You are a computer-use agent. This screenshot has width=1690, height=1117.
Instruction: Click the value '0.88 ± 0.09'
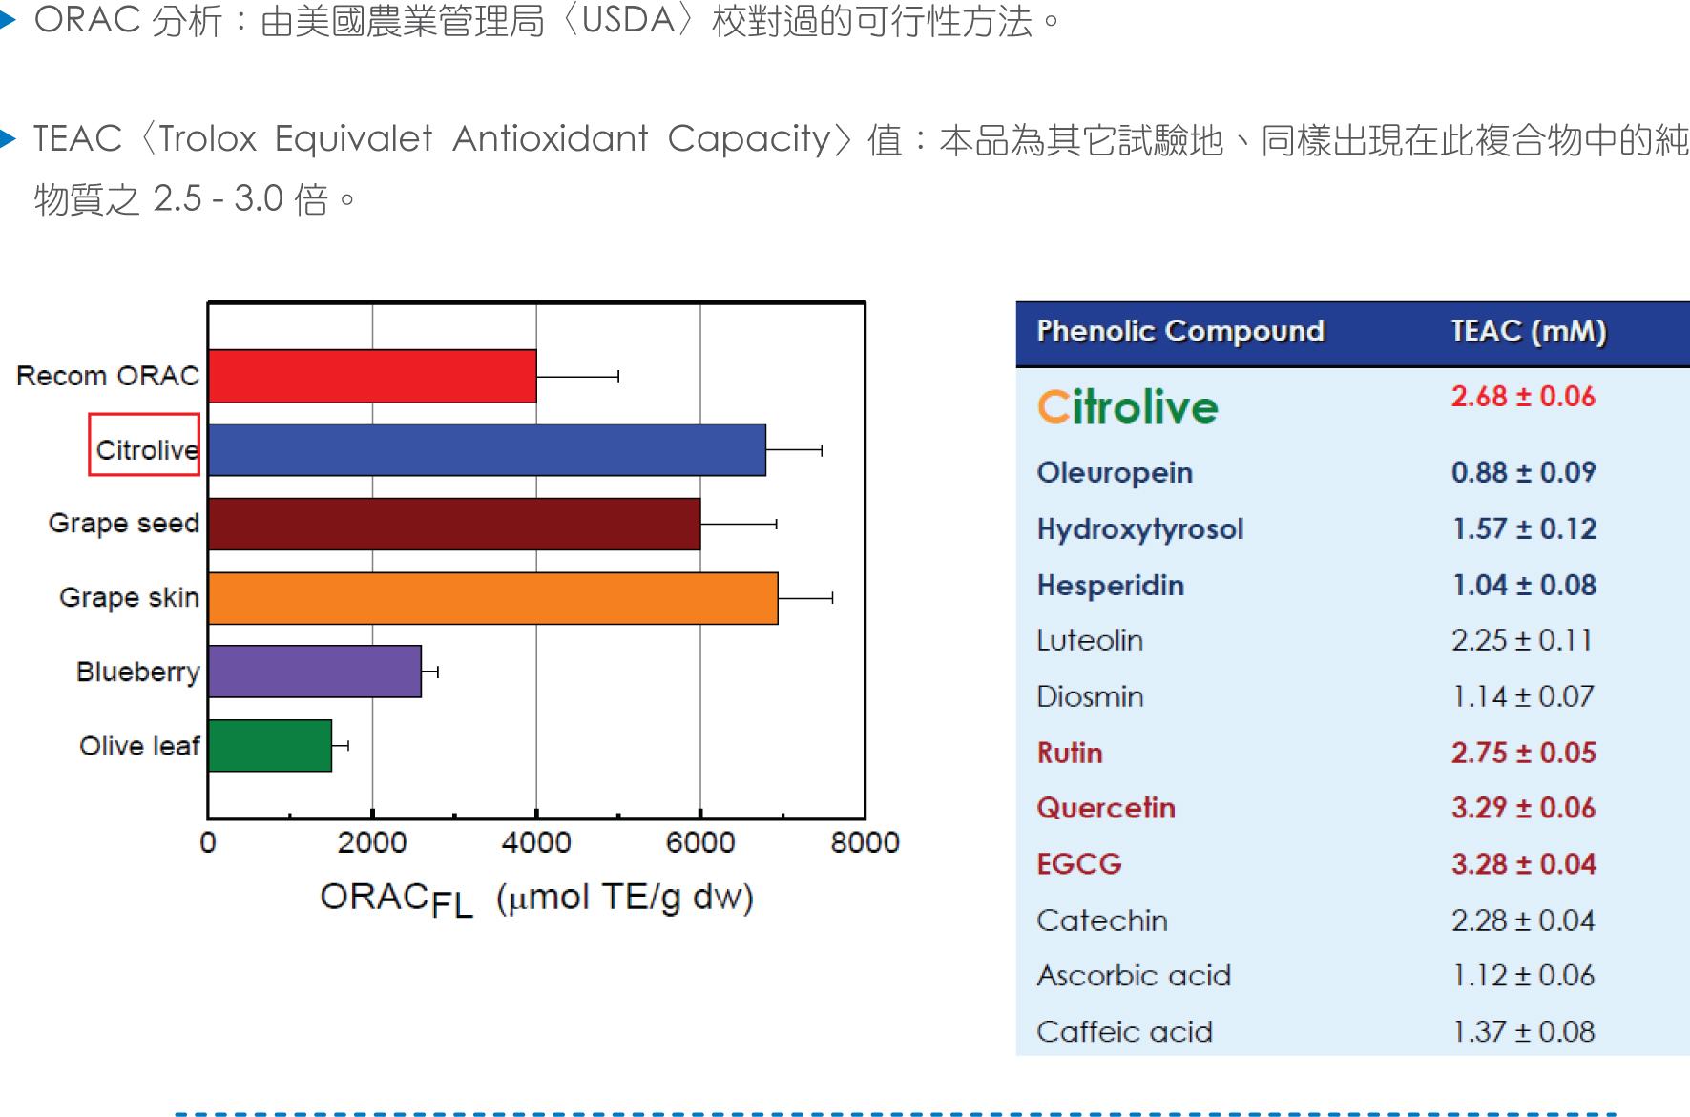coord(1523,472)
